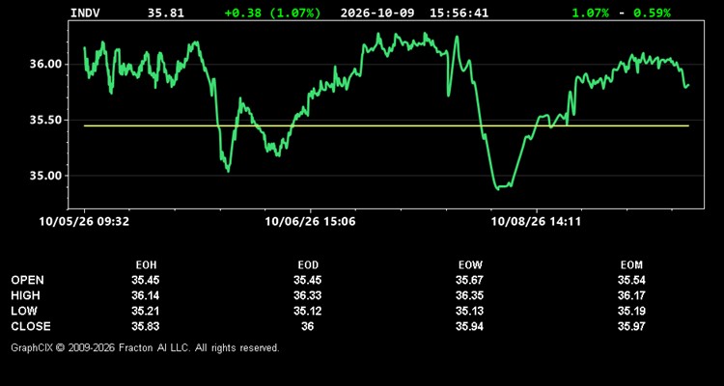Click the date 2026-10-09

378,13
